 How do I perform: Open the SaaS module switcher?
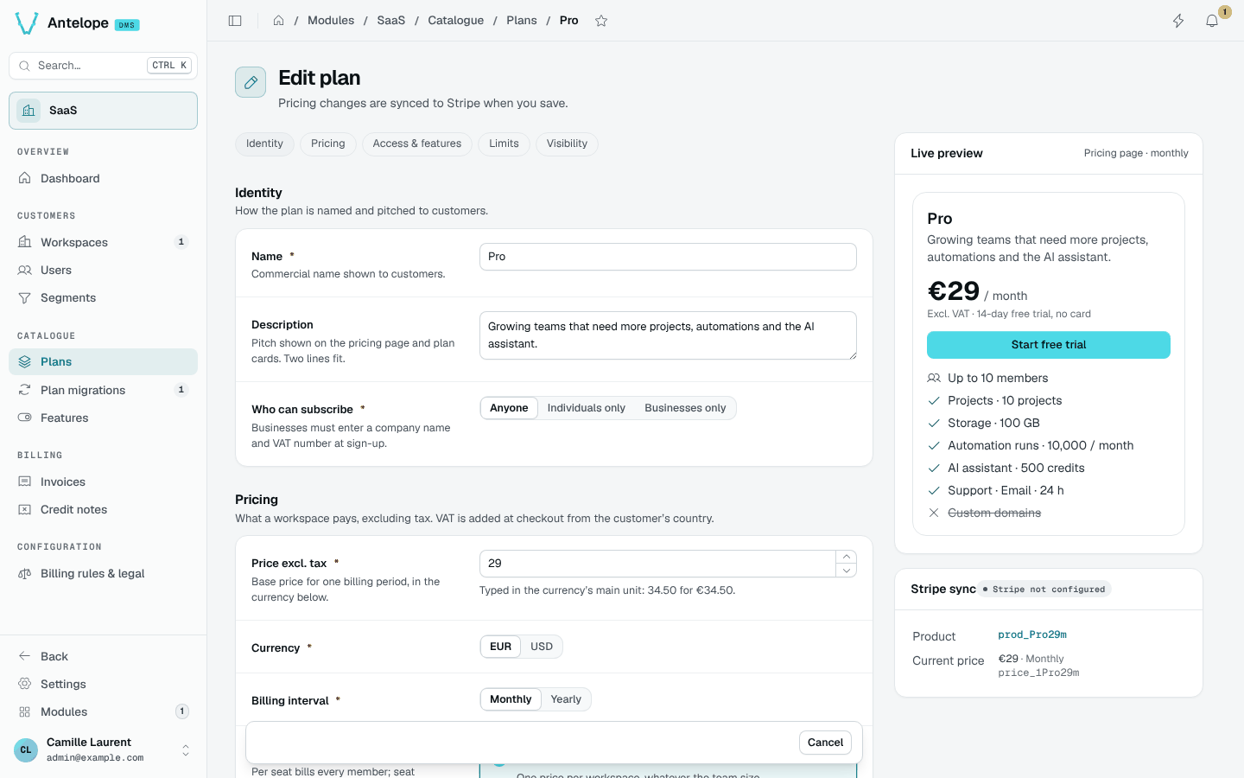click(x=103, y=111)
